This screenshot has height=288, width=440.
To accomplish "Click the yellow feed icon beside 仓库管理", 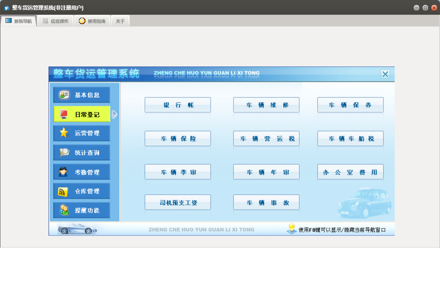I will point(63,191).
